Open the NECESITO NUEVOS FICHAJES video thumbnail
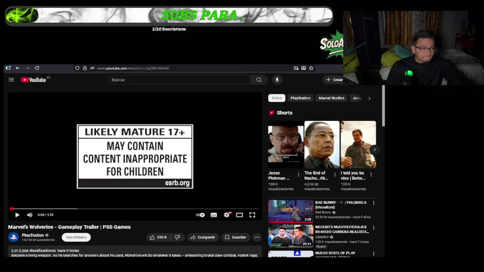 [291, 236]
